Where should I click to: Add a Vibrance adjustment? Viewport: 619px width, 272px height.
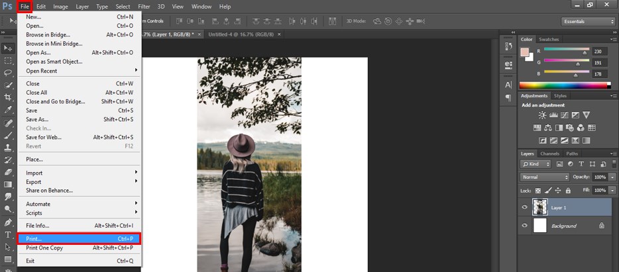tap(587, 115)
